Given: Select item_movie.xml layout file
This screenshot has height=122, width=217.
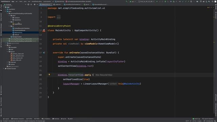Looking at the screenshot, I should [17, 58].
